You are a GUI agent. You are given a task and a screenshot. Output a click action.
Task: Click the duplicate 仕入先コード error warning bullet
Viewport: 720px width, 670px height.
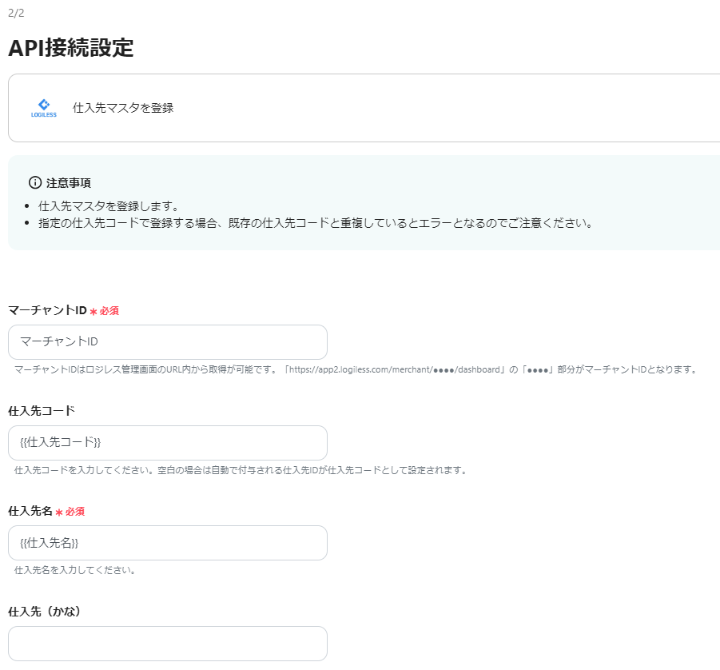[x=315, y=222]
